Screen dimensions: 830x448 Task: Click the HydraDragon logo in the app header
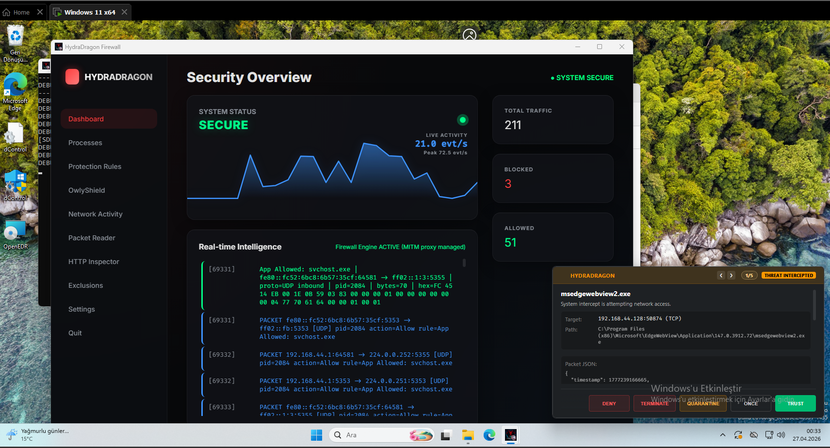click(72, 77)
